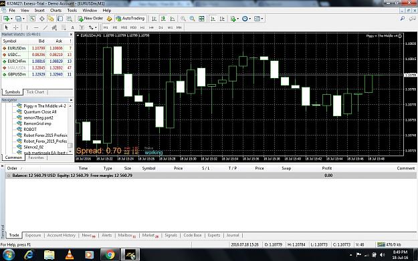Select the Fibonacci Retracement tool
Image resolution: width=418 pixels, height=261 pixels.
coord(64,27)
